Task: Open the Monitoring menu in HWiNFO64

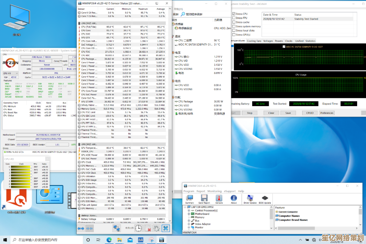Action: click(x=214, y=191)
